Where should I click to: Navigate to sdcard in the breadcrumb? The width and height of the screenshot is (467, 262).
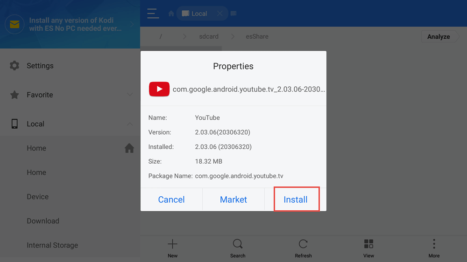click(x=209, y=36)
